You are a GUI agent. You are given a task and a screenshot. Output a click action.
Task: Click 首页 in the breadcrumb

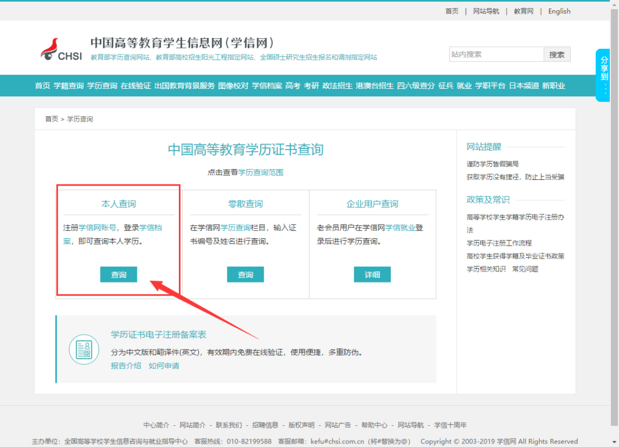point(52,119)
